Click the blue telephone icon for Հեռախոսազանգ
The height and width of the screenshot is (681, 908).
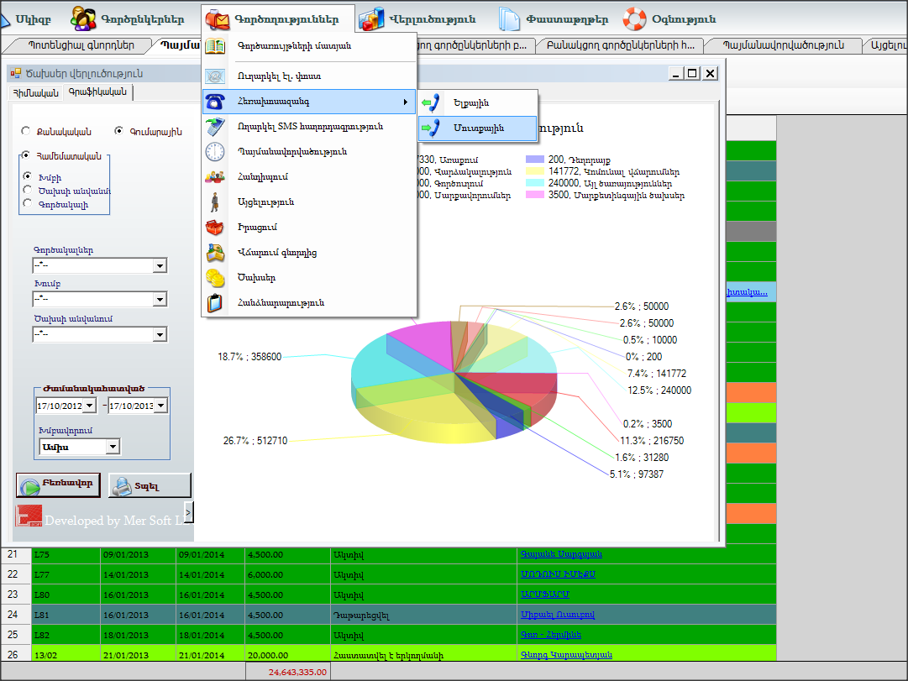pyautogui.click(x=215, y=102)
